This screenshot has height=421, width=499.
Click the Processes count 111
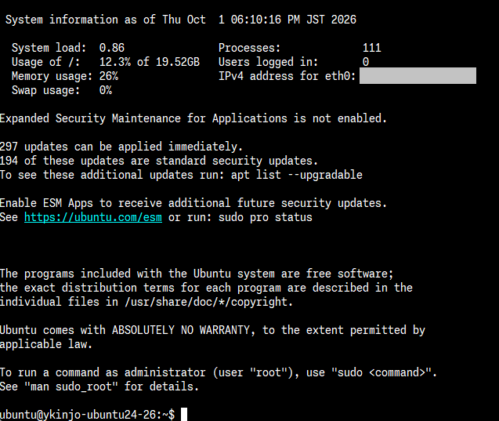(x=371, y=48)
